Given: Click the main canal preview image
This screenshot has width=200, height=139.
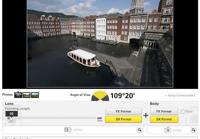Looking at the screenshot, I should point(100,44).
